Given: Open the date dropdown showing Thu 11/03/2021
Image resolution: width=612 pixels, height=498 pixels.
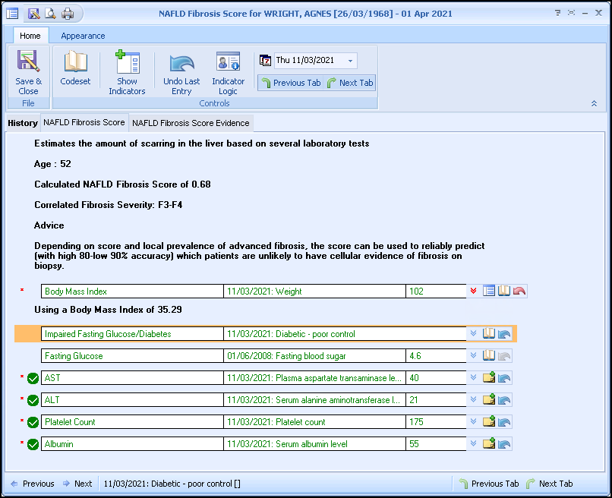Looking at the screenshot, I should 350,61.
